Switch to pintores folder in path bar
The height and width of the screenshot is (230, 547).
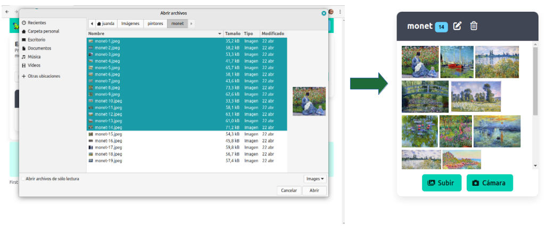tap(155, 24)
